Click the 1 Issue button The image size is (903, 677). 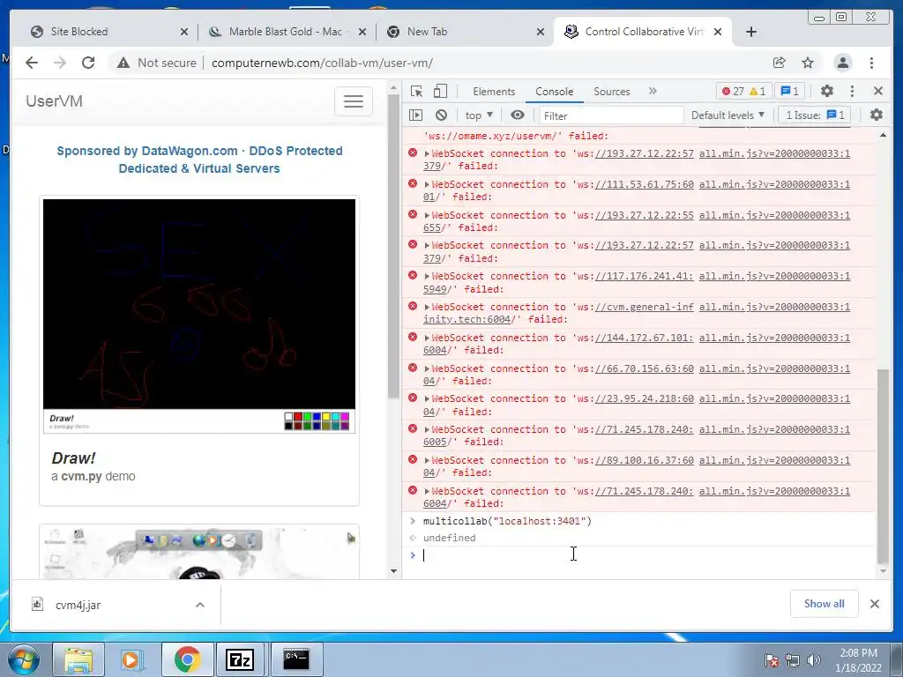pyautogui.click(x=815, y=115)
